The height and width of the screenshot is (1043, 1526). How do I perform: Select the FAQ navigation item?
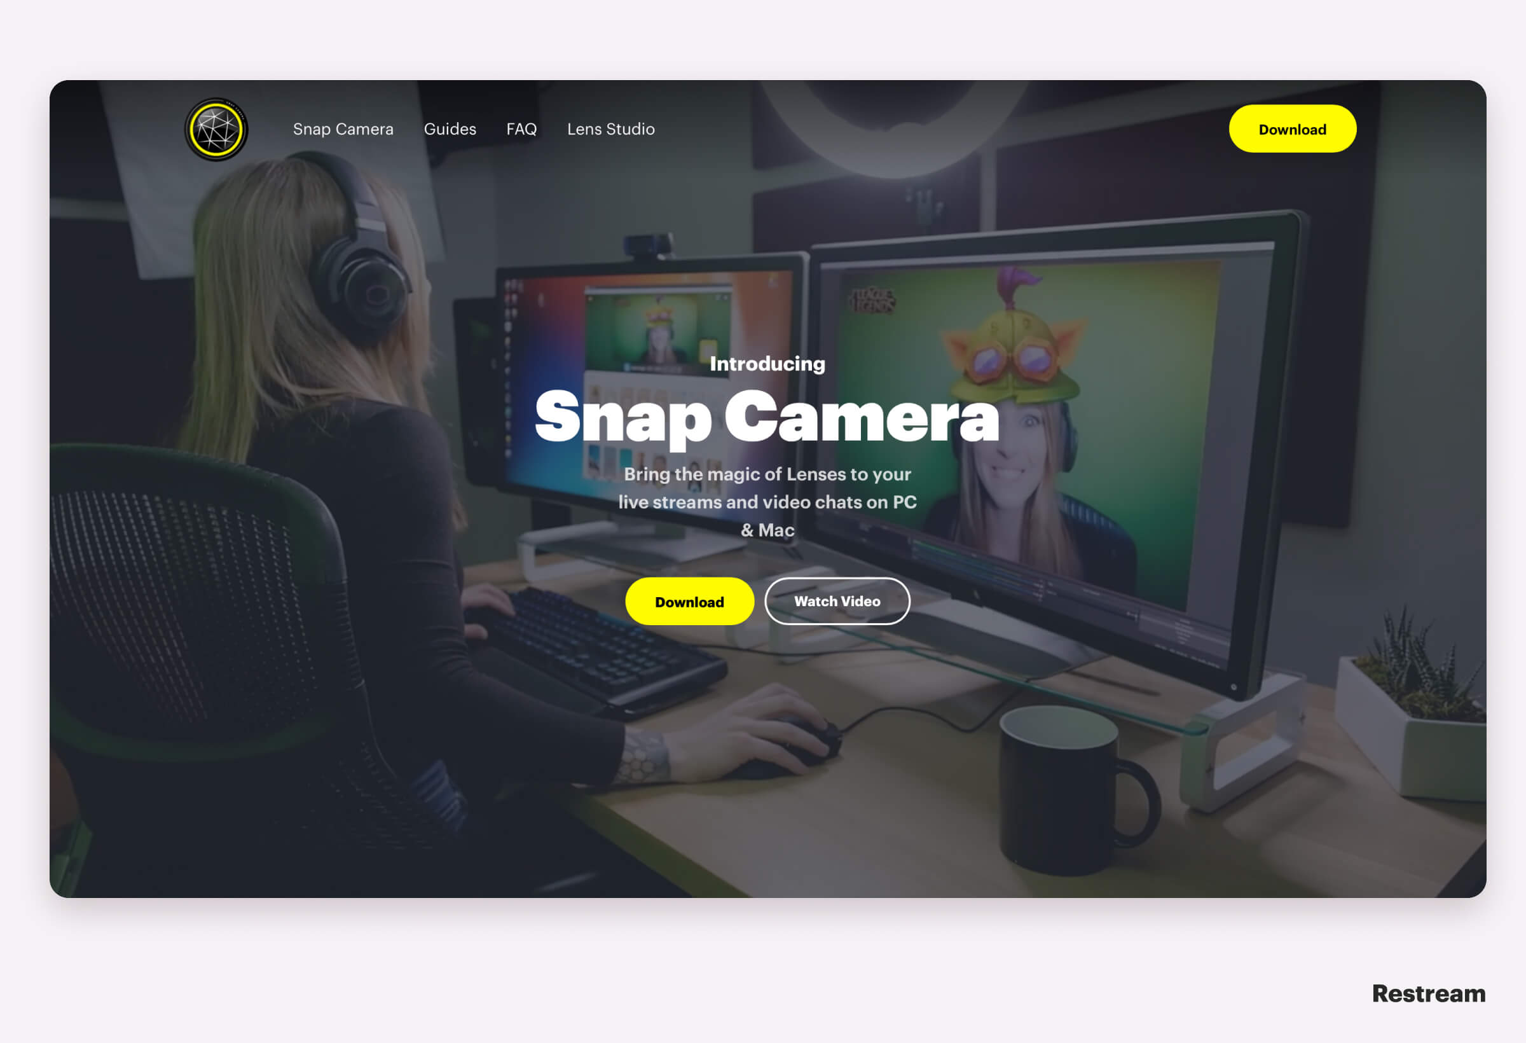[519, 128]
